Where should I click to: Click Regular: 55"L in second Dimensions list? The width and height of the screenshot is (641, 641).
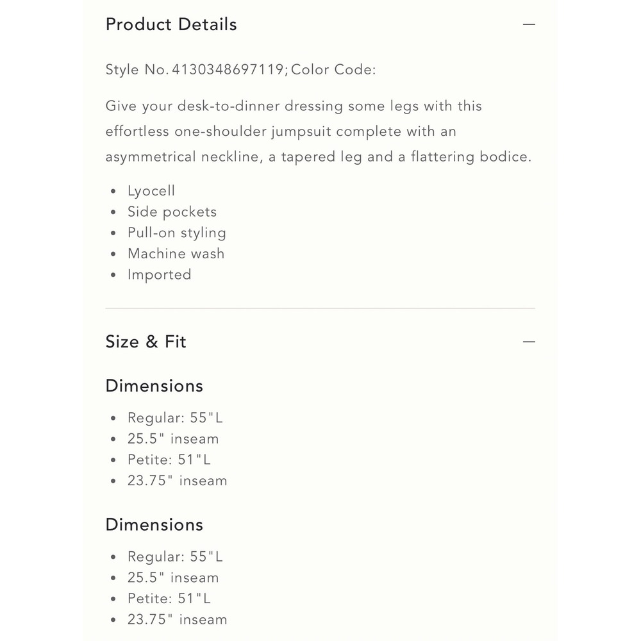pyautogui.click(x=175, y=556)
